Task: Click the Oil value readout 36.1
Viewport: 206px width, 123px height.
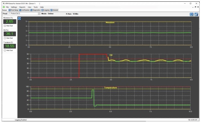Action: [9, 34]
